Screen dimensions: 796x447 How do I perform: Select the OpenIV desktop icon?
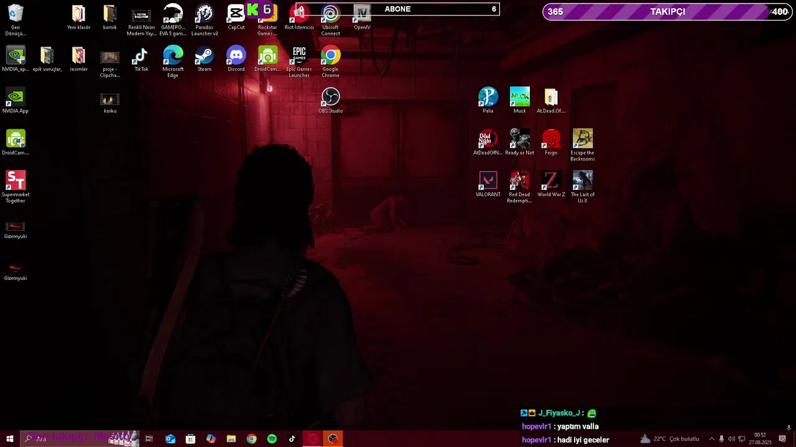(x=362, y=17)
